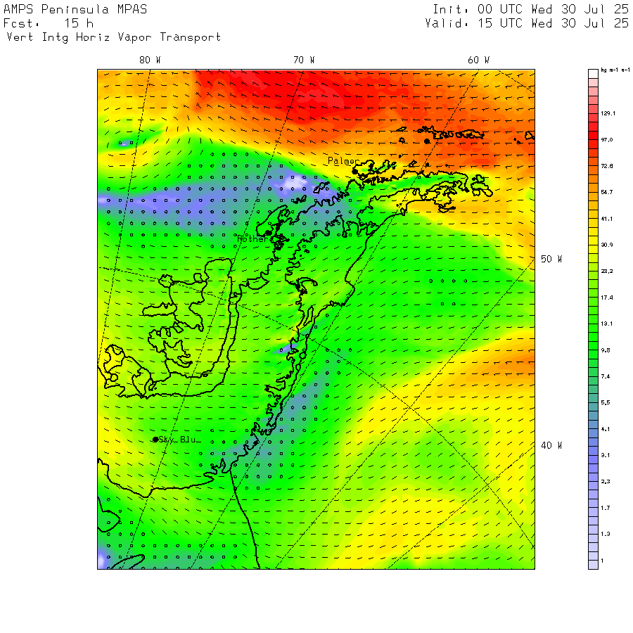Click the '41.1' colorbar value

pos(607,219)
